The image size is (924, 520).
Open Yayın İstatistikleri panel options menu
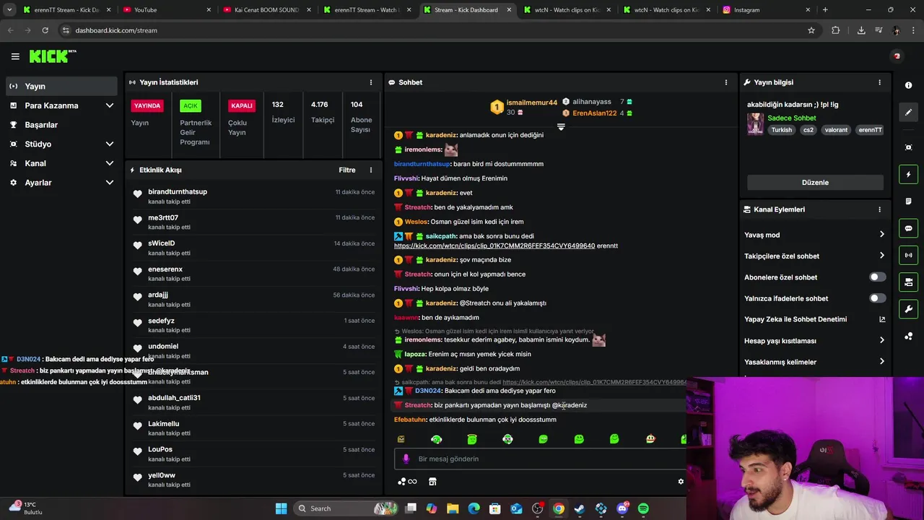pos(371,82)
